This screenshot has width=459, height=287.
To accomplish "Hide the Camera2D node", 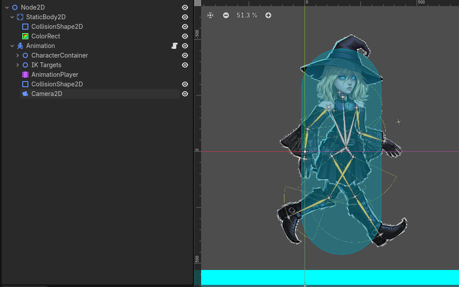I will point(185,94).
